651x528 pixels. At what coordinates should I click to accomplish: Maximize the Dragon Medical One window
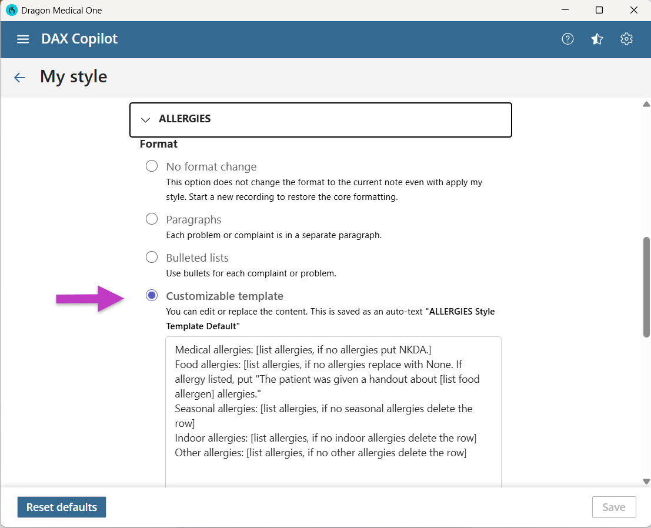tap(599, 10)
